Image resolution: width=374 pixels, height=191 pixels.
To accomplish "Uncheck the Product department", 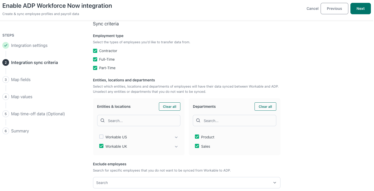I will pos(197,137).
